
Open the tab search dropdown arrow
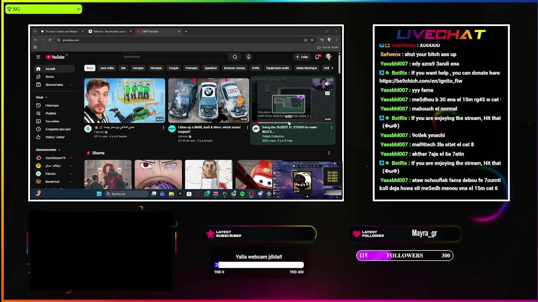pos(35,31)
